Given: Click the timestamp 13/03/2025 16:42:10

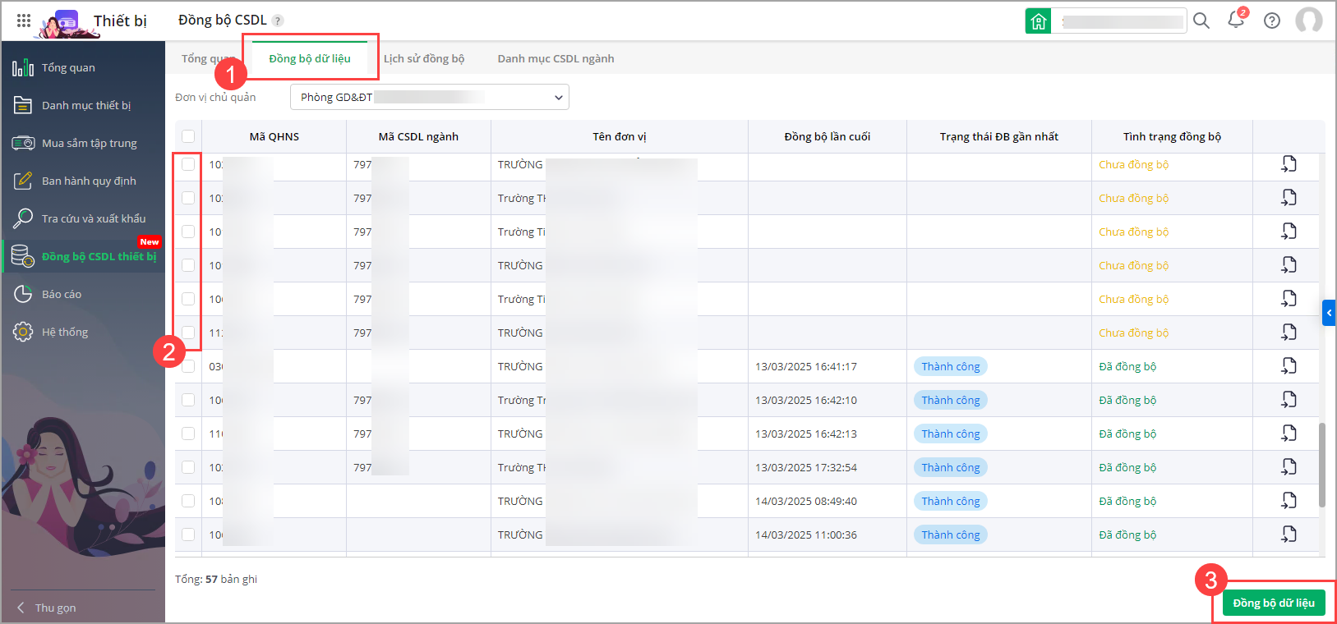Looking at the screenshot, I should click(806, 400).
